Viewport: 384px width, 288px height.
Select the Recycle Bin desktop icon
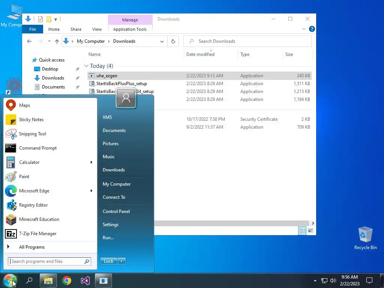[365, 238]
